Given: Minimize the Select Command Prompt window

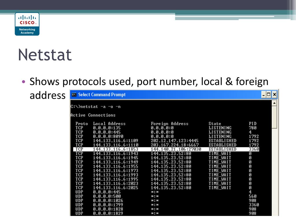Looking at the screenshot, I should coord(264,95).
